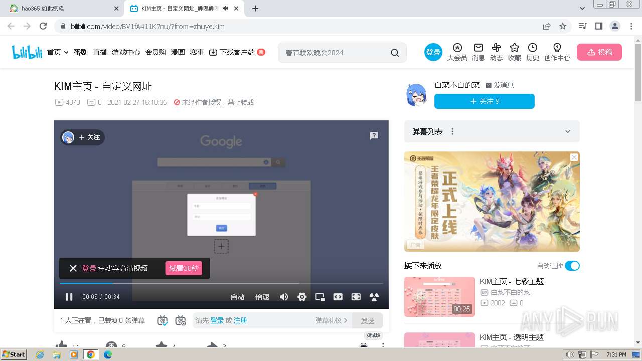
Task: Open system tray volume icon
Action: [570, 354]
